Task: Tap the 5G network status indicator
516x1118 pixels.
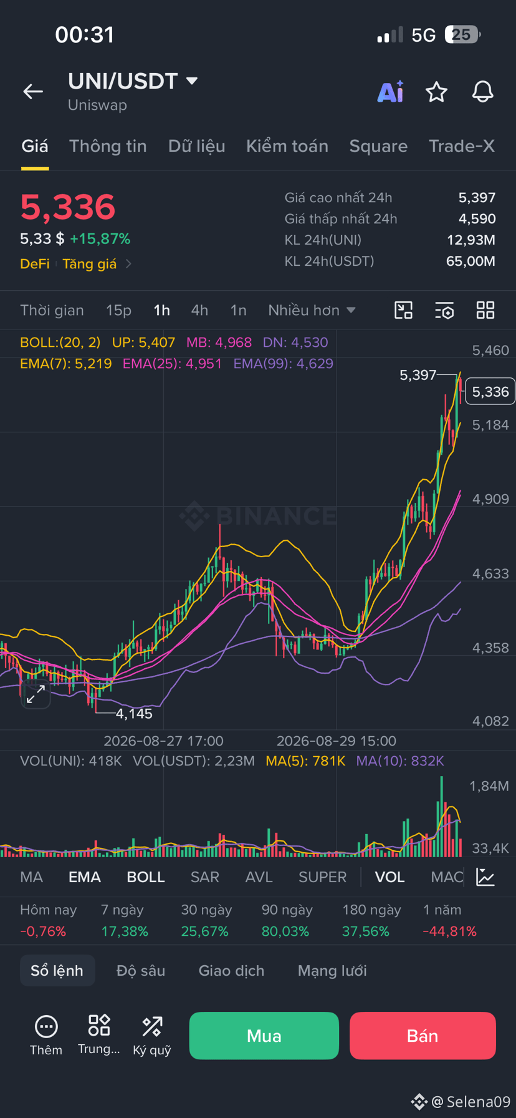Action: (x=424, y=35)
